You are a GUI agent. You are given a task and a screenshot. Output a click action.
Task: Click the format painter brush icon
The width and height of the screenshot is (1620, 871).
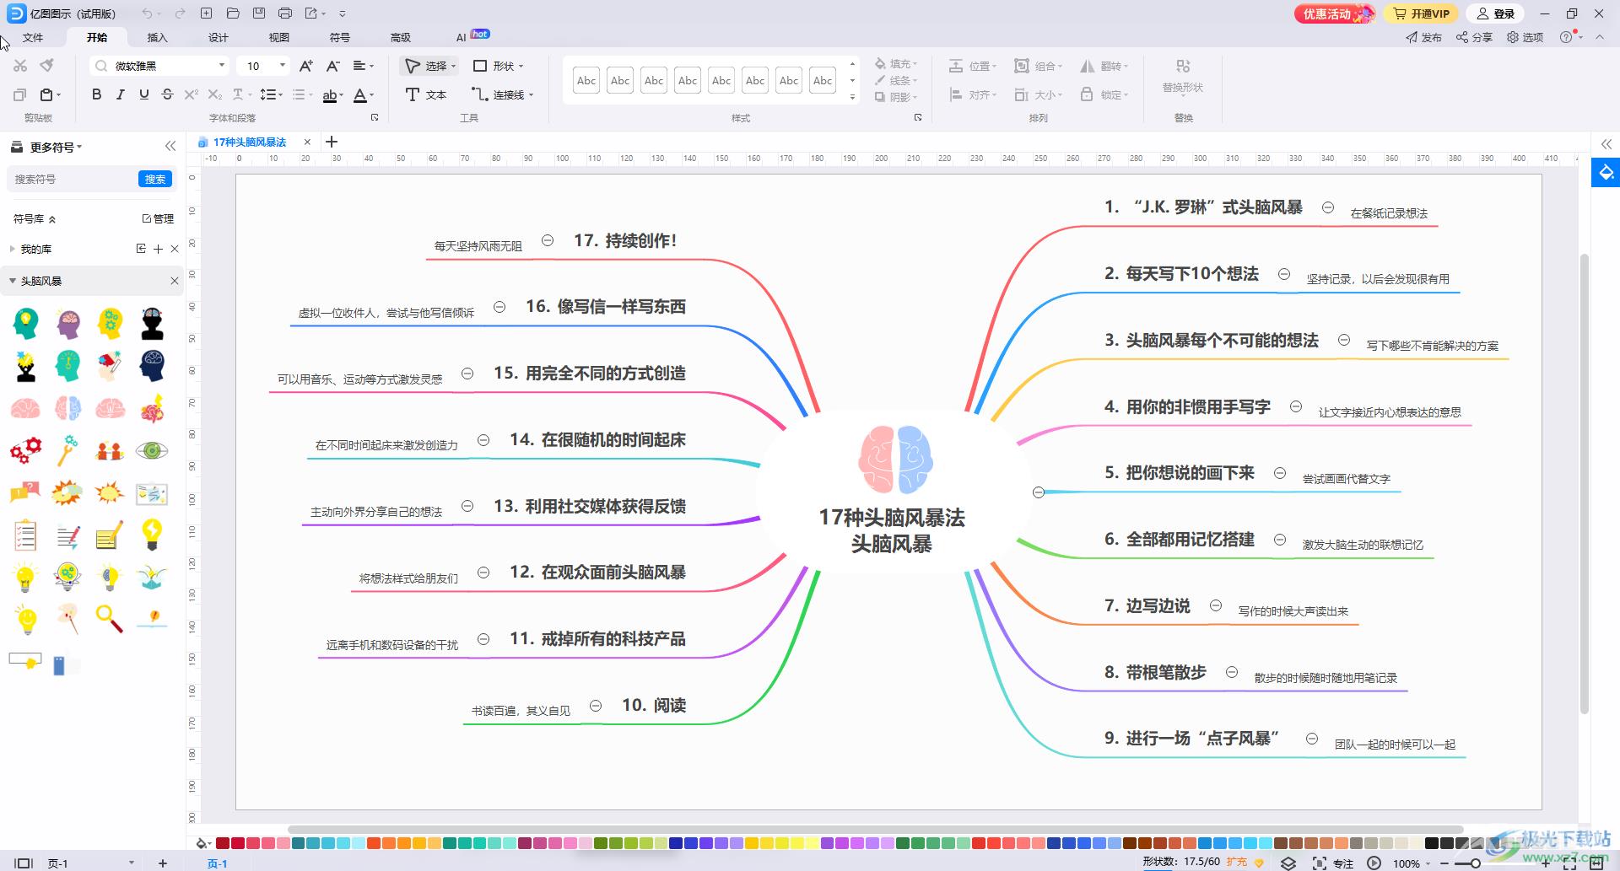[47, 66]
